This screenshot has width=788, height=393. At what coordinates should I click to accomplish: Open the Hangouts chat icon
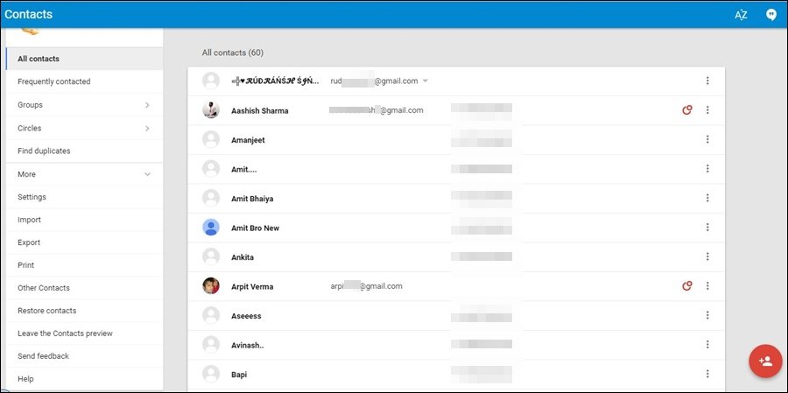pyautogui.click(x=770, y=15)
